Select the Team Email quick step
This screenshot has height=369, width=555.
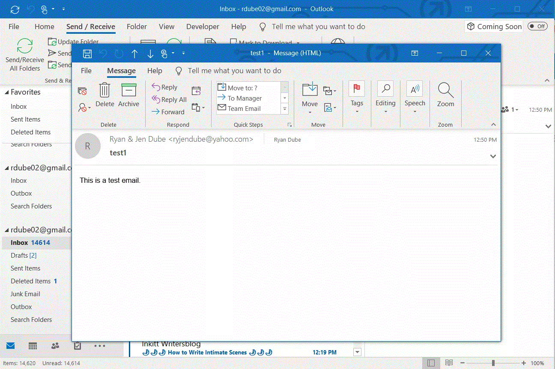click(248, 108)
